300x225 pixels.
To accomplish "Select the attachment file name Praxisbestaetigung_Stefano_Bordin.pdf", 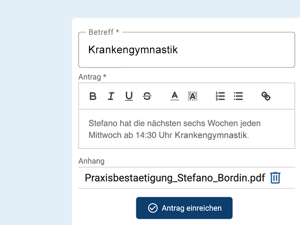I will point(175,178).
